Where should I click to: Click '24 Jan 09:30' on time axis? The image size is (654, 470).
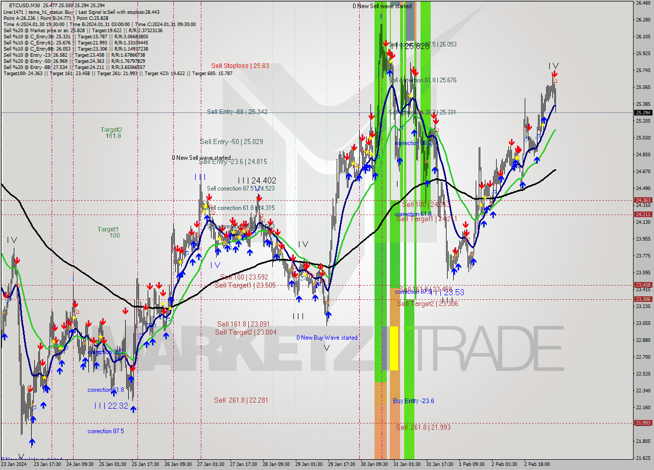point(80,464)
